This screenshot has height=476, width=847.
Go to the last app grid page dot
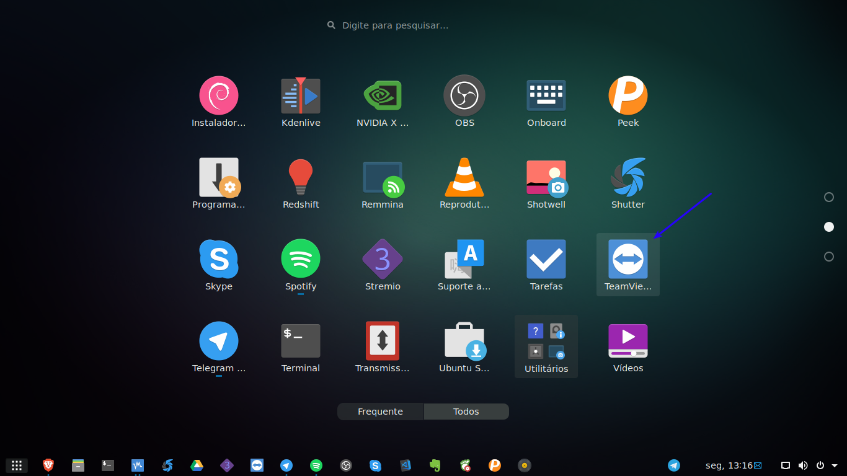click(829, 257)
